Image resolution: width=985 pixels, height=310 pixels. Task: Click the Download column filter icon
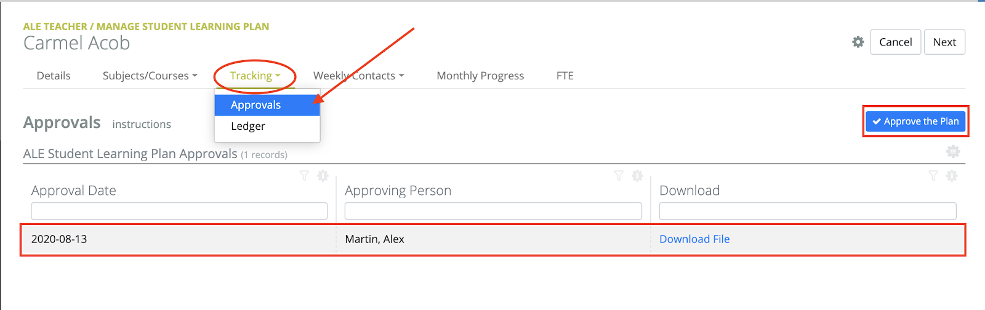(x=933, y=177)
